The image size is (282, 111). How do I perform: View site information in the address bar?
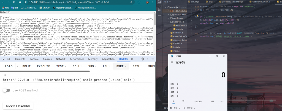[26, 2]
